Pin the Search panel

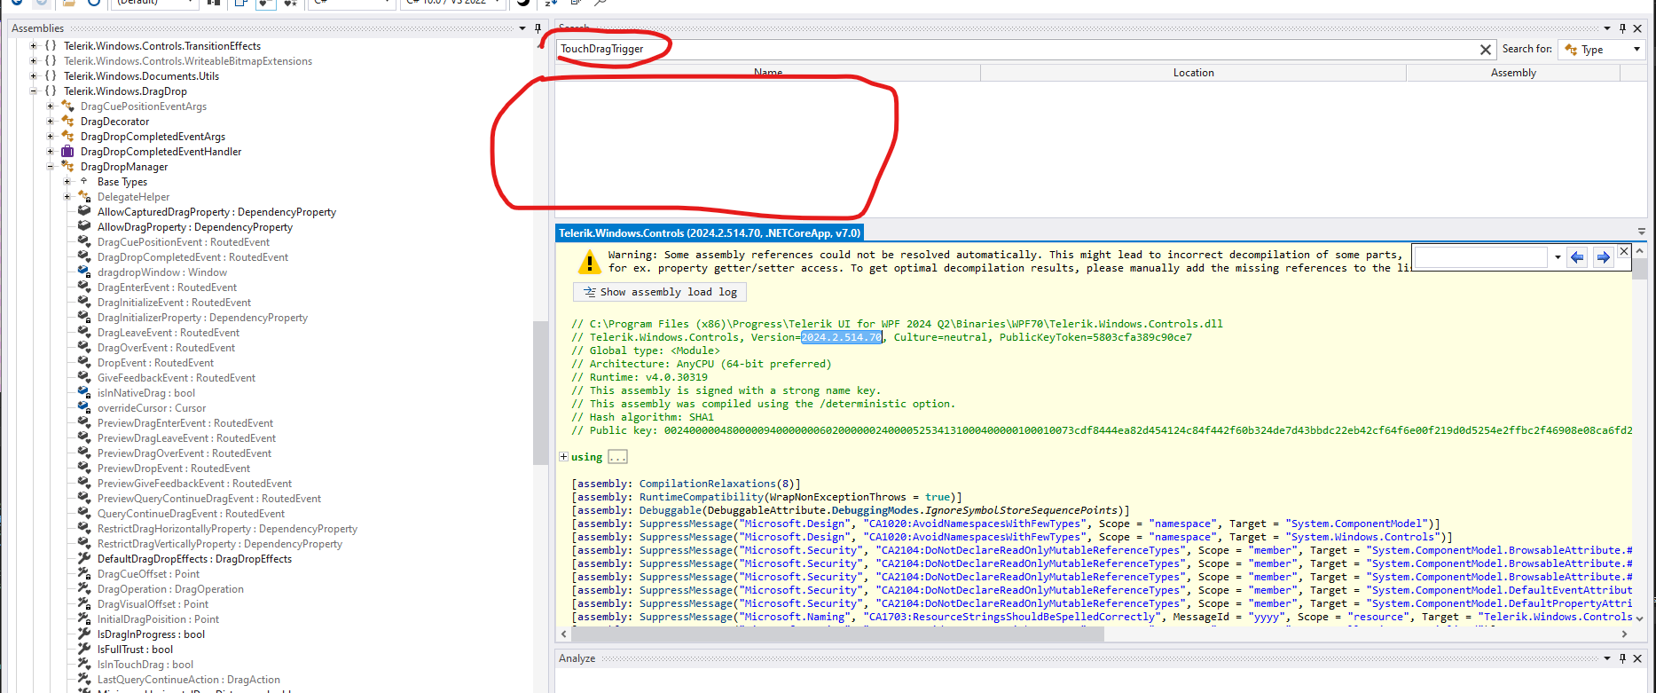point(1622,28)
